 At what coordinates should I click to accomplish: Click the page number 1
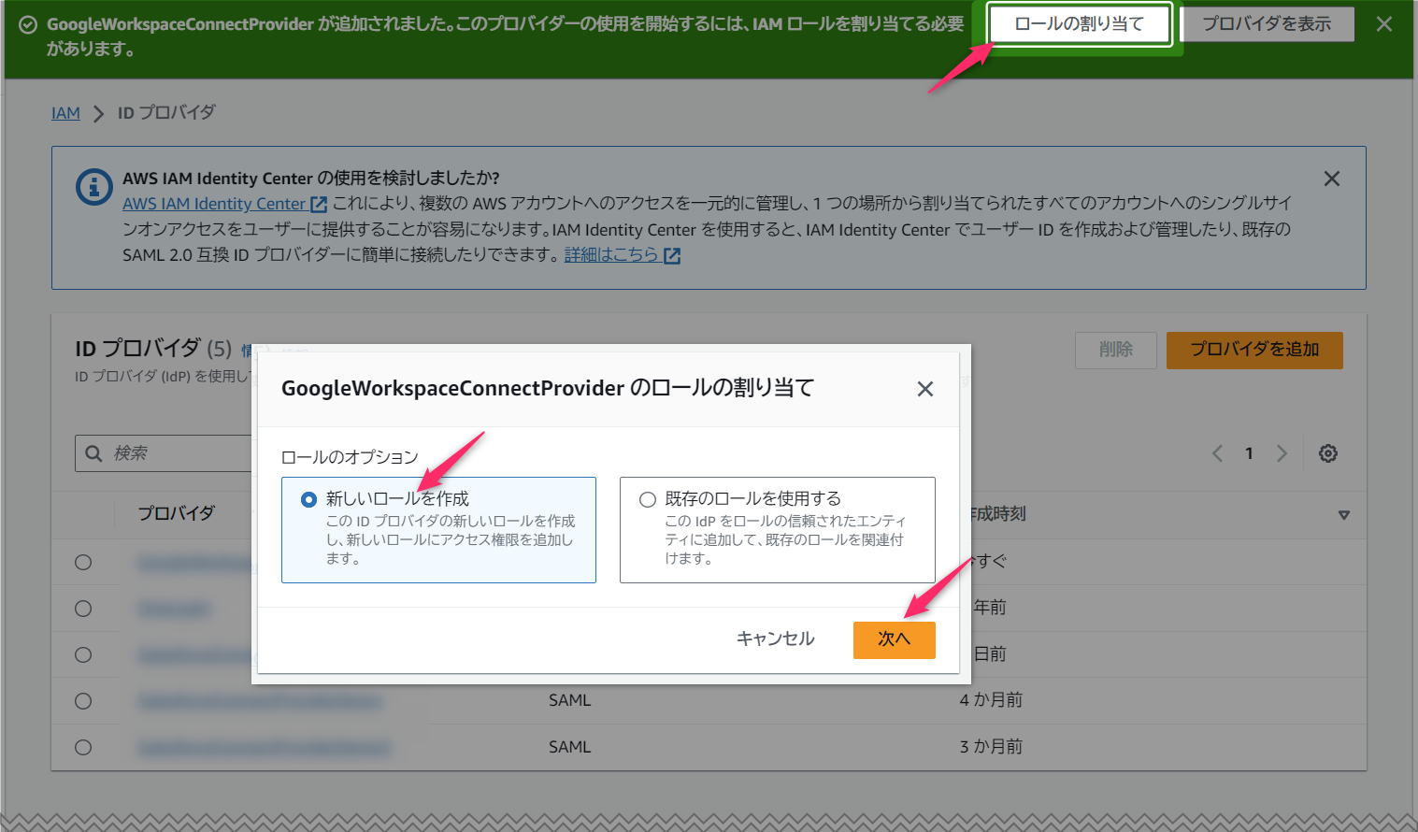(1249, 453)
